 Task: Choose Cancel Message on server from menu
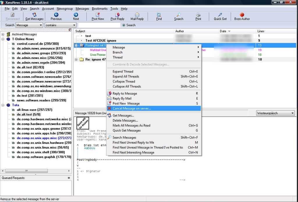point(132,109)
